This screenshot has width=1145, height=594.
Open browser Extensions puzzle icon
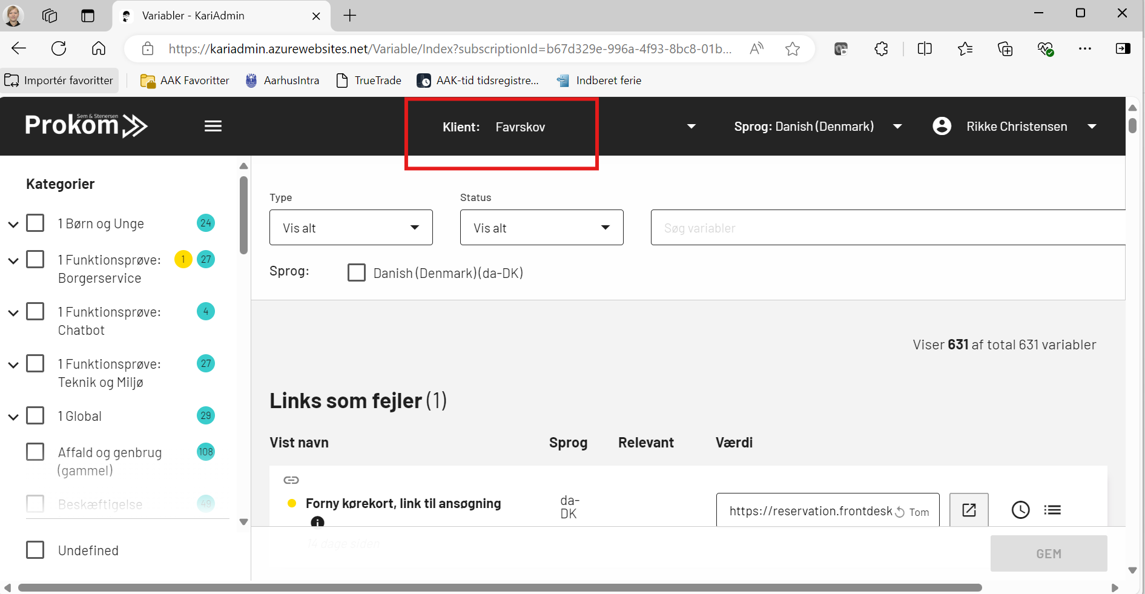point(881,49)
